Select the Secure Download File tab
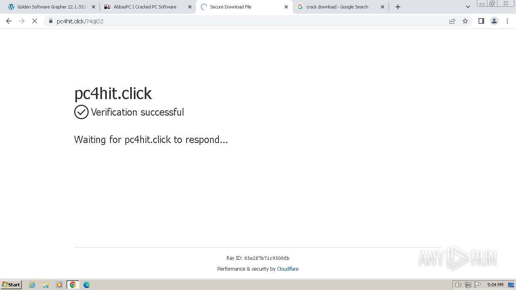516x290 pixels. click(243, 7)
